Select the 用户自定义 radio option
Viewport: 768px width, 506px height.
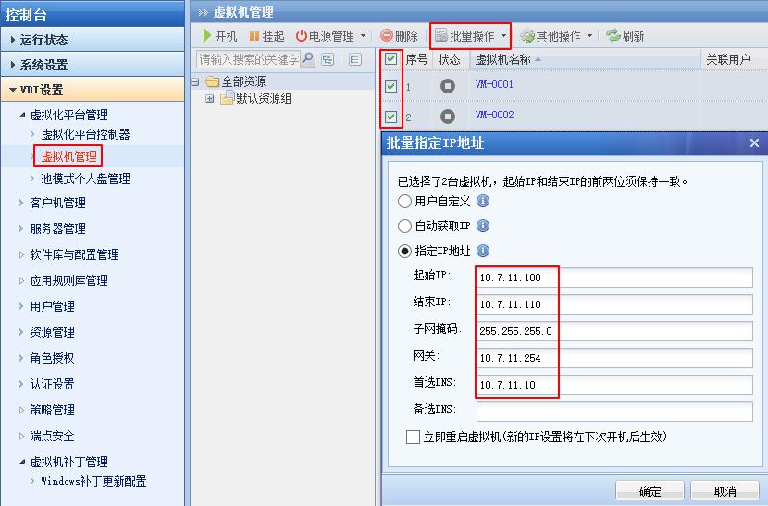pos(404,201)
